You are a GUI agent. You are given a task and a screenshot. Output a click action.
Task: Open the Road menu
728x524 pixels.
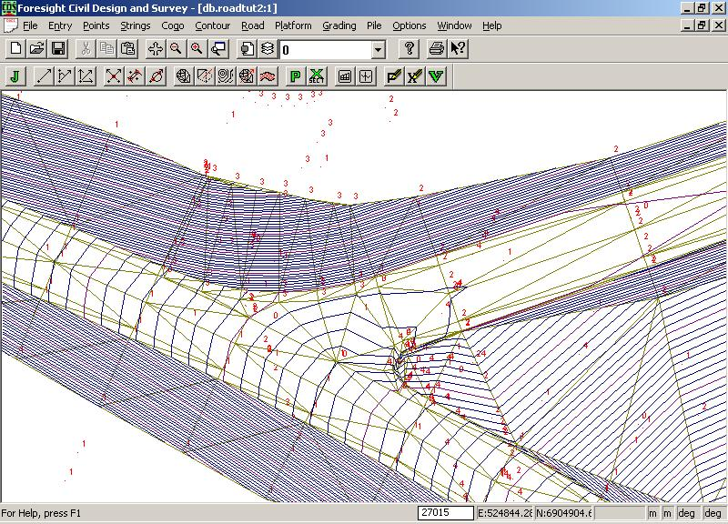point(252,26)
